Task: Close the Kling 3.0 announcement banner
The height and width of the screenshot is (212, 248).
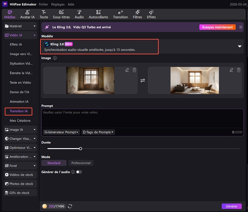Action: coord(241,27)
